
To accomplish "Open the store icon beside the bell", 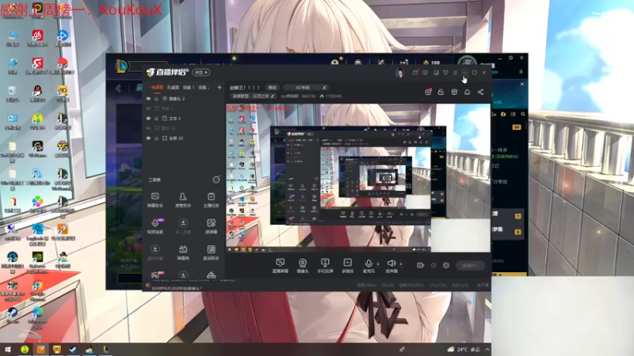I will click(454, 92).
